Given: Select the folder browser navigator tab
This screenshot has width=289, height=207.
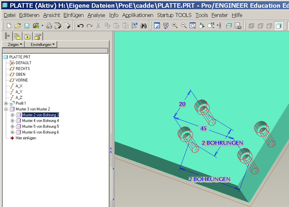Looking at the screenshot, I should [x=17, y=37].
